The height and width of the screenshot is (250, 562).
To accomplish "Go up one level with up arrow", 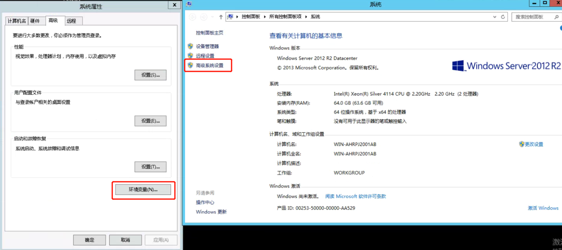I will click(221, 17).
